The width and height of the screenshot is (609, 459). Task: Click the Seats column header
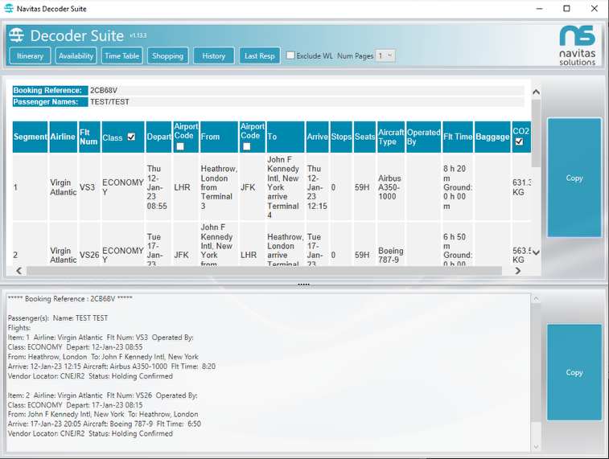point(364,137)
